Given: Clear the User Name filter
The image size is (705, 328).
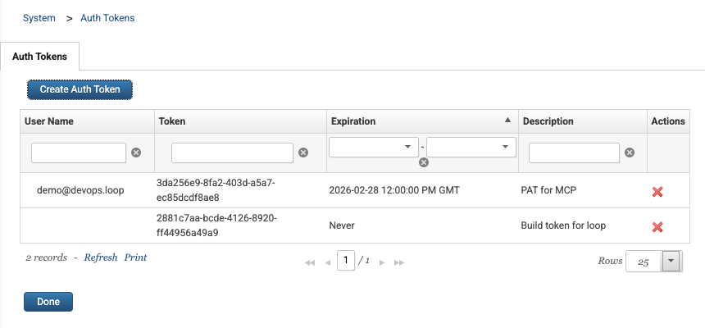Looking at the screenshot, I should point(136,153).
